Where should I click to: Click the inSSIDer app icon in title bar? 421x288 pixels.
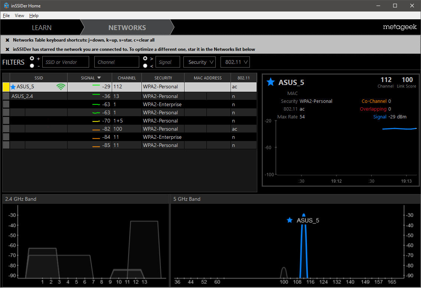(x=6, y=6)
